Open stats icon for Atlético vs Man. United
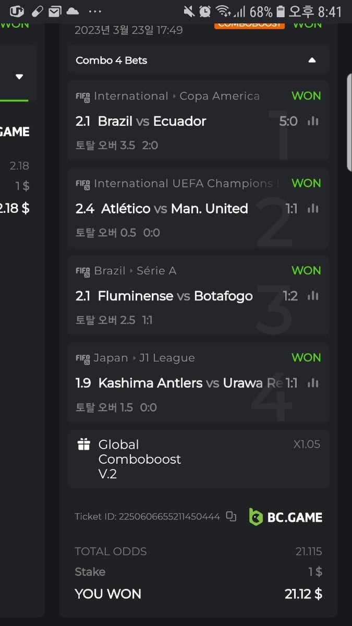This screenshot has height=626, width=352. pos(313,209)
